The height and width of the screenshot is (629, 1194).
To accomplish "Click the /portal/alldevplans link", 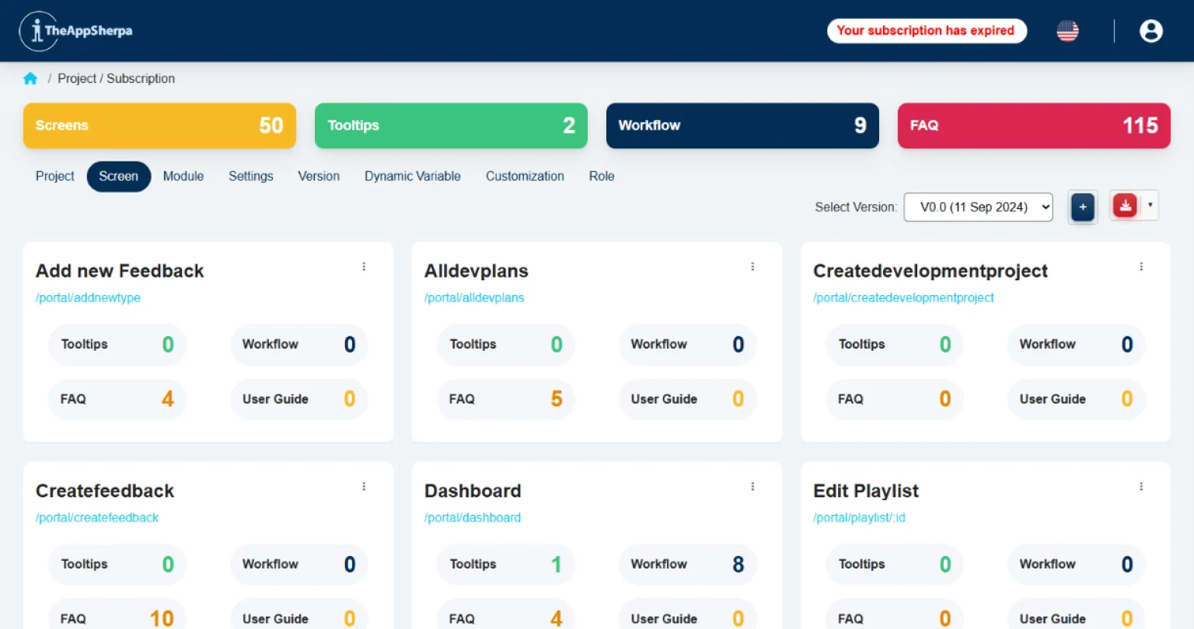I will tap(474, 297).
